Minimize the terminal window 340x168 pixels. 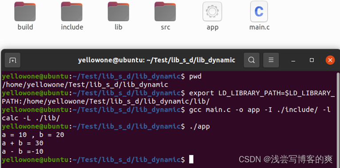(293, 60)
